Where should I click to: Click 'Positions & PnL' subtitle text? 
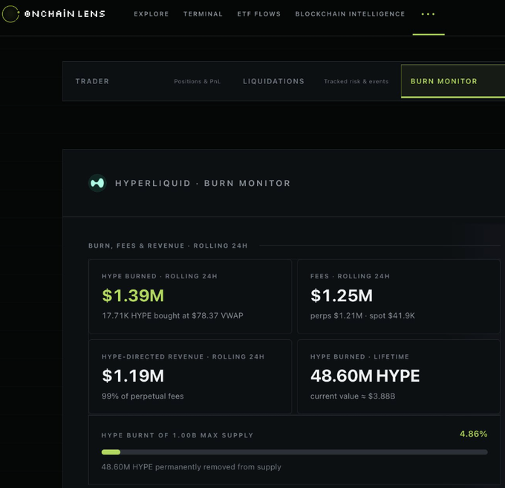pyautogui.click(x=197, y=82)
